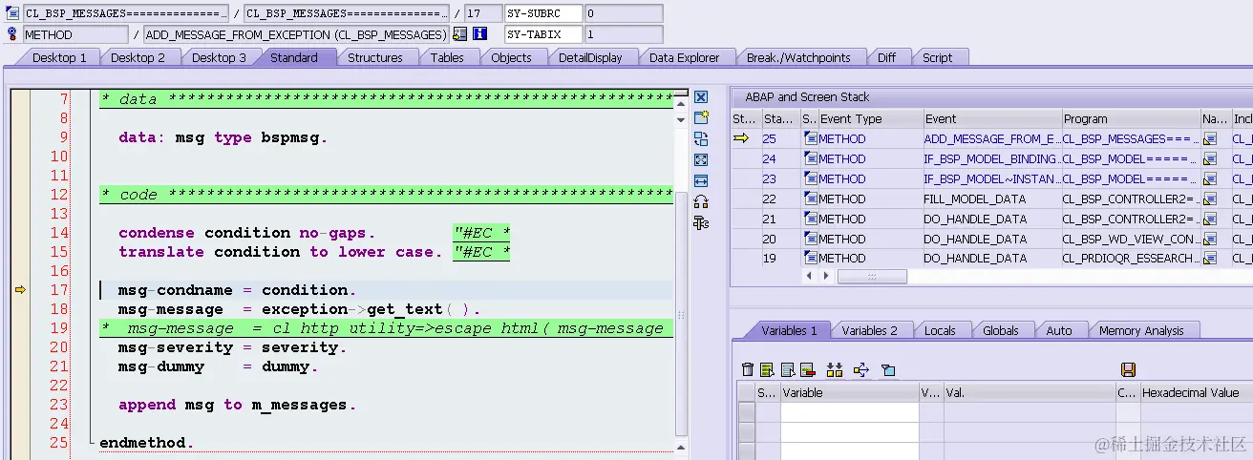This screenshot has width=1253, height=460.
Task: Click the stack table scroll left arrow
Action: (x=811, y=276)
